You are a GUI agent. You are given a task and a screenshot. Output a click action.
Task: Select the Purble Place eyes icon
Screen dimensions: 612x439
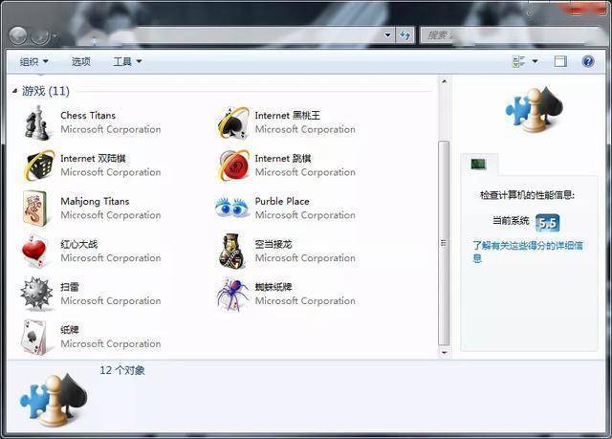[x=232, y=208]
